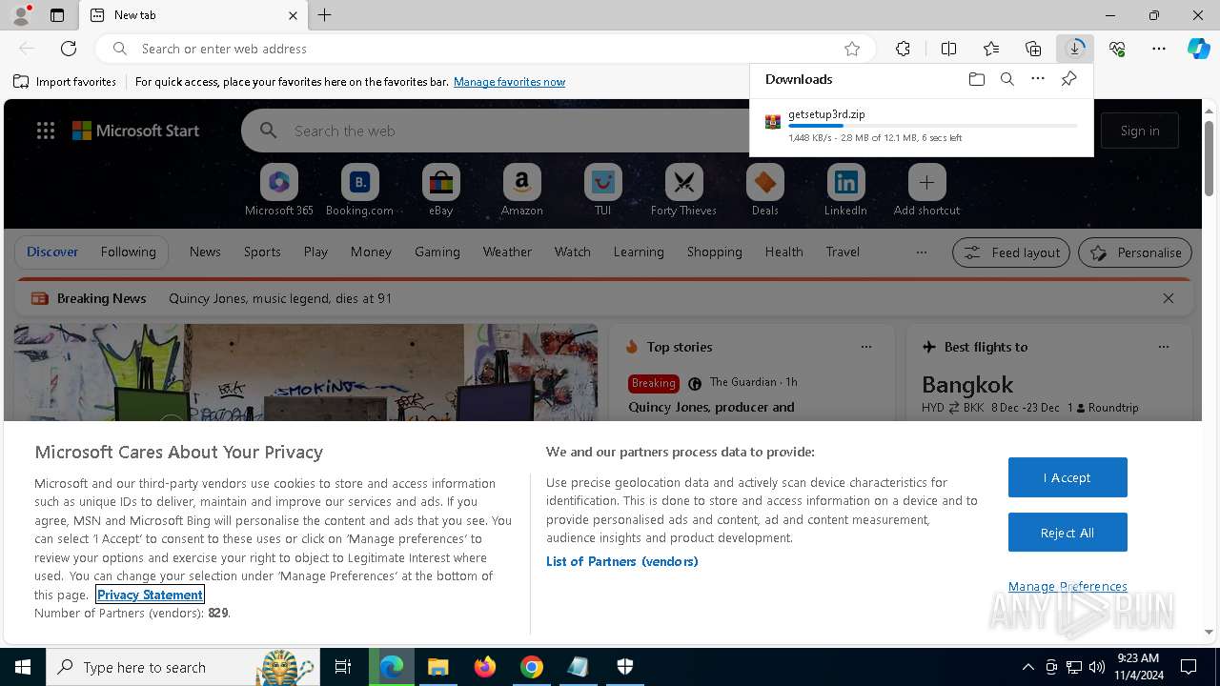Image resolution: width=1220 pixels, height=686 pixels.
Task: Open the Shopping category
Action: point(714,252)
